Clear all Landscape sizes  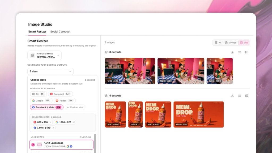86,137
